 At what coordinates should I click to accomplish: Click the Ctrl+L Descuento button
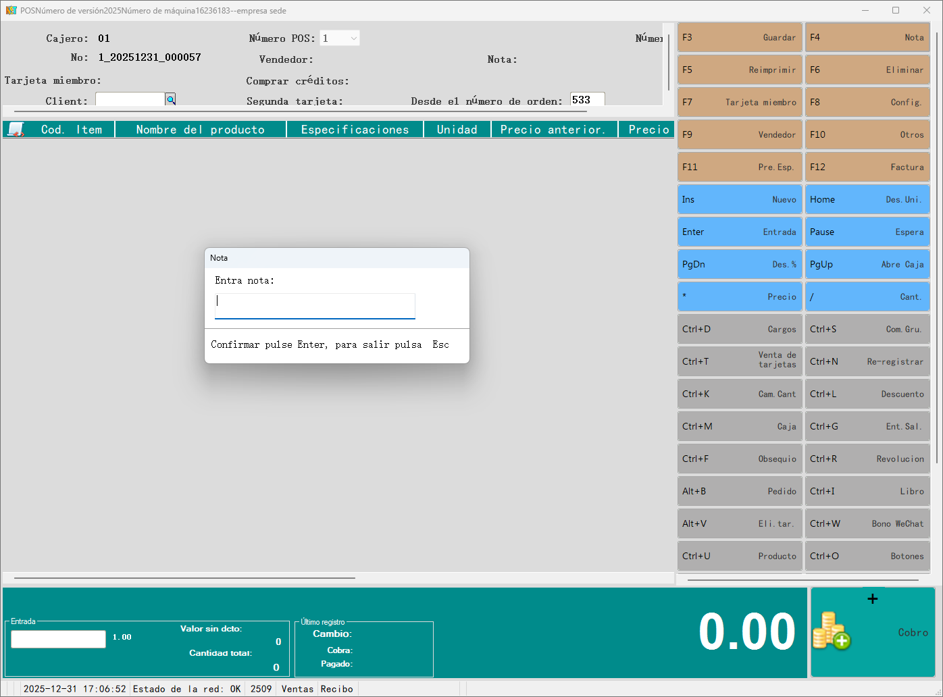point(867,394)
